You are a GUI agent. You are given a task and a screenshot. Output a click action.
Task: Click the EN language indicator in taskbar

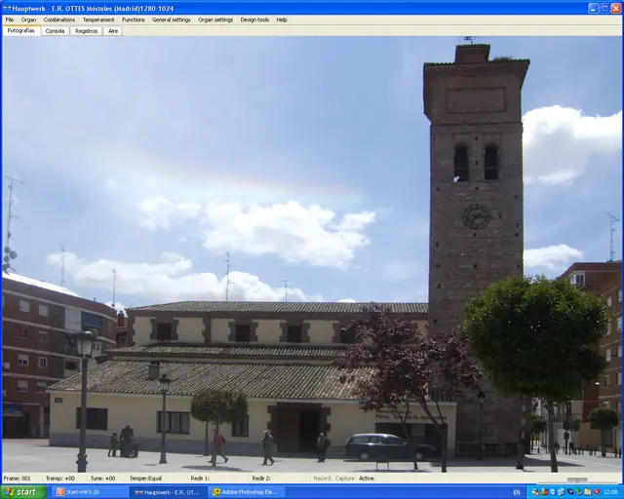pyautogui.click(x=516, y=492)
